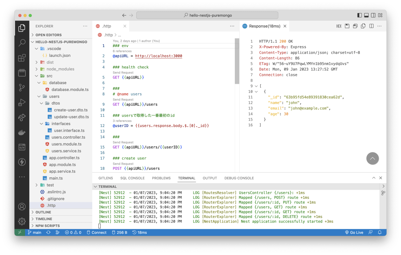Close the Response(18ms) tab
Viewport: 401px width, 255px height.
[x=285, y=26]
